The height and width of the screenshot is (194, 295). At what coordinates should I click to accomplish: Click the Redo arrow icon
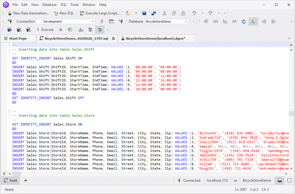(210, 13)
